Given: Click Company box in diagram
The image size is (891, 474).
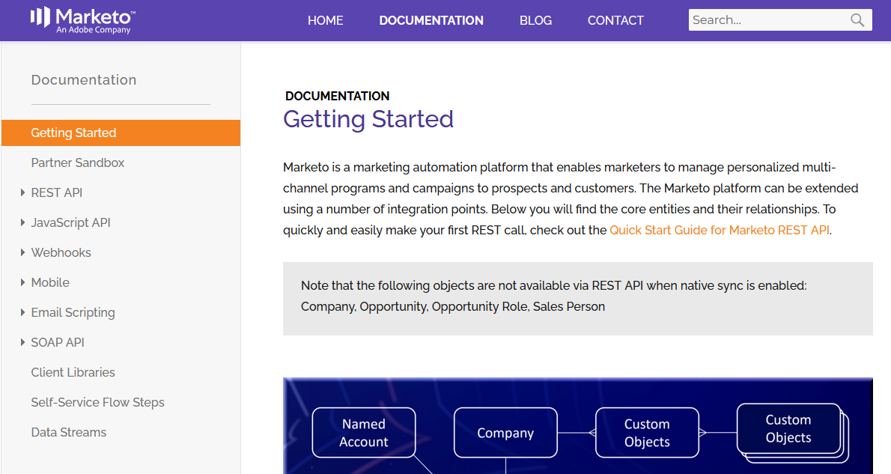Looking at the screenshot, I should (505, 433).
